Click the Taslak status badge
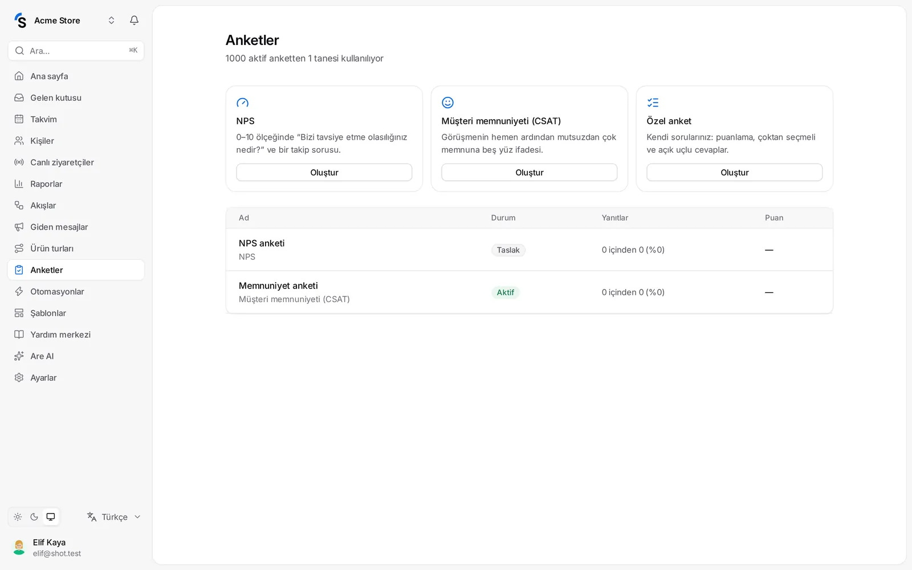The height and width of the screenshot is (570, 912). [508, 250]
